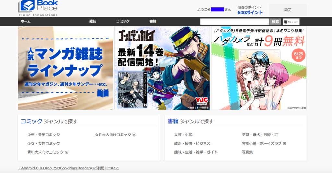Image resolution: width=332 pixels, height=173 pixels.
Task: Click the 現在のポイント label
Action: pos(250,7)
